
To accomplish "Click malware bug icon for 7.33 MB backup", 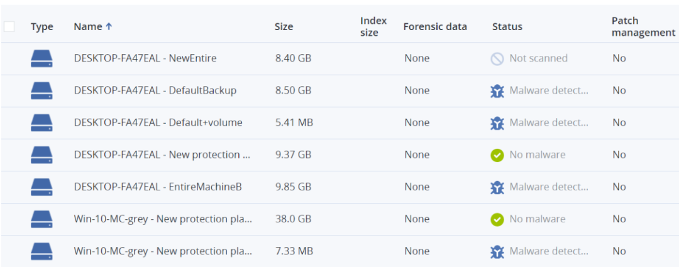I will (497, 251).
